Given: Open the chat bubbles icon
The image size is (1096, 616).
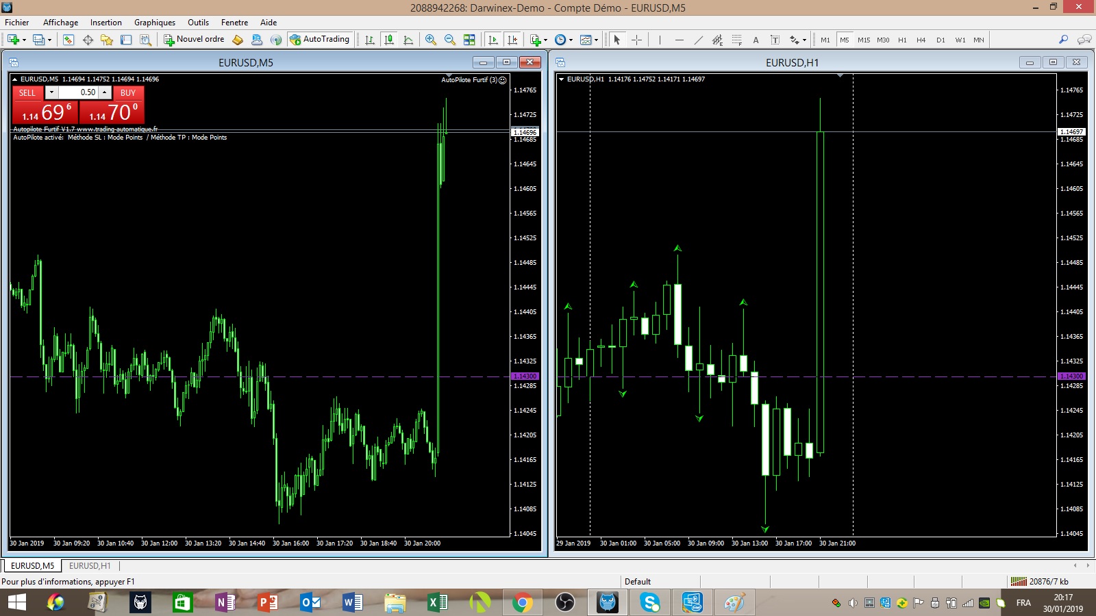Looking at the screenshot, I should 1084,40.
